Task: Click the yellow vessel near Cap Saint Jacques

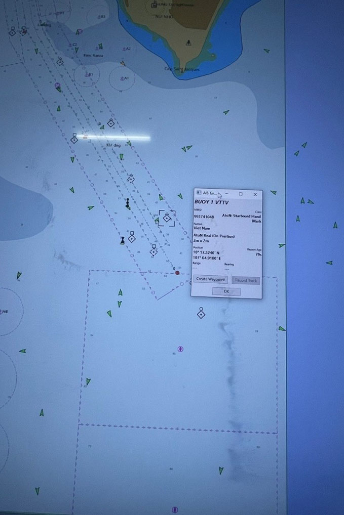Action: 123,63
